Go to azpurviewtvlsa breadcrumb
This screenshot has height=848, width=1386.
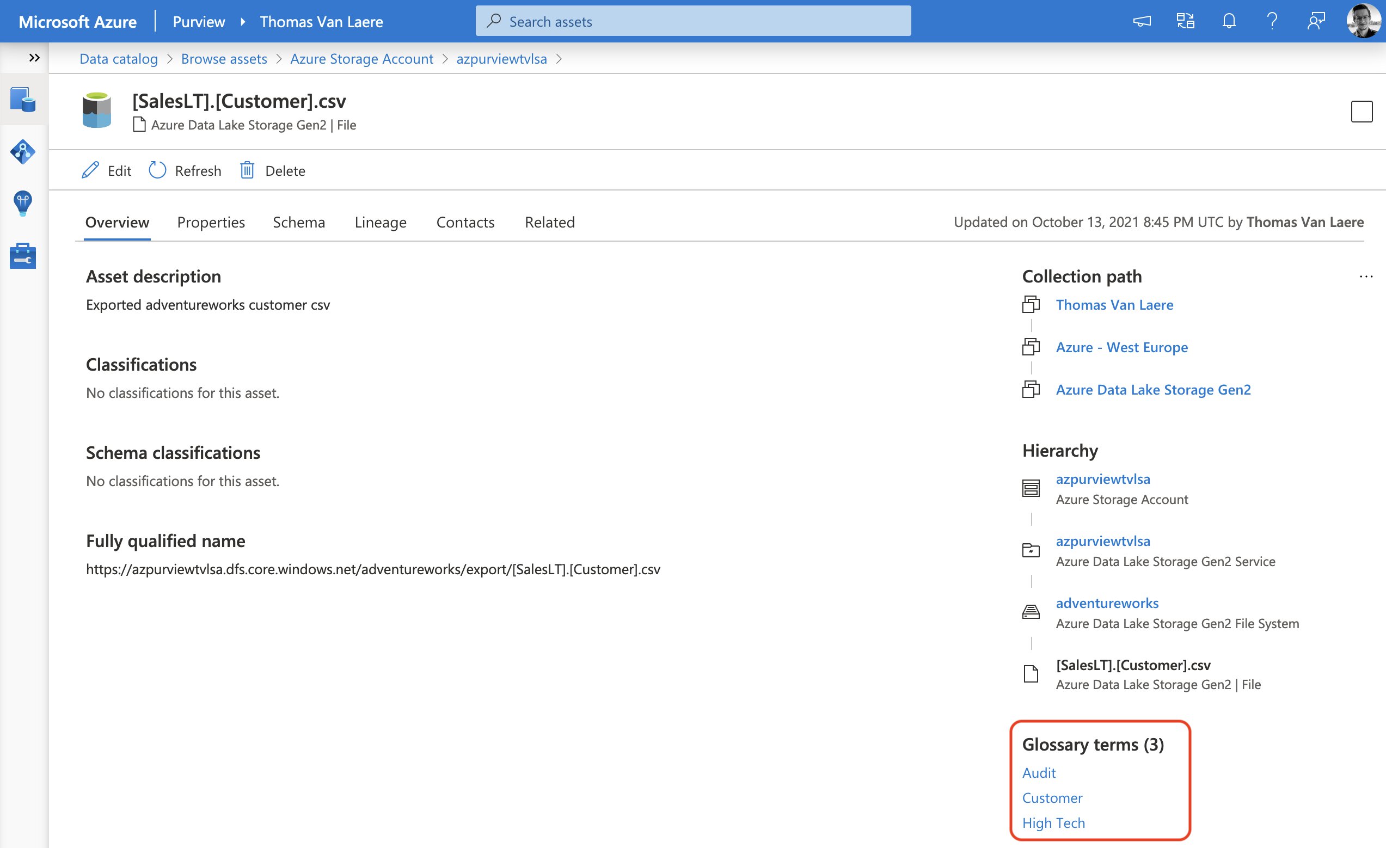pos(502,58)
